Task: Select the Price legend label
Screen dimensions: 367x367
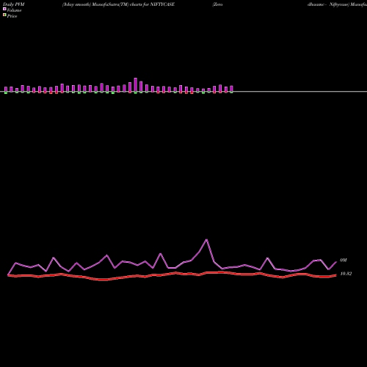Action: [12, 16]
